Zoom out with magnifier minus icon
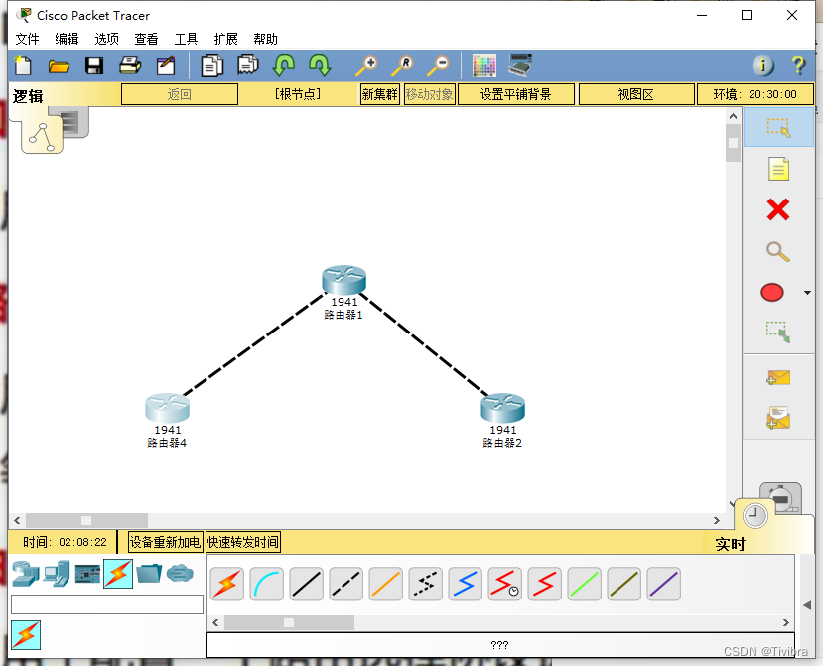Screen dimensions: 823x666 [438, 66]
